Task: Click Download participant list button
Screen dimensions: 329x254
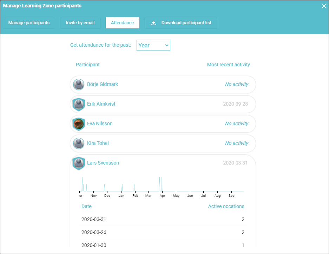Action: click(181, 23)
